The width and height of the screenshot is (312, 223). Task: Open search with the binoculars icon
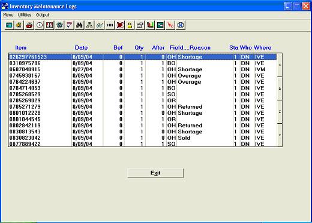tap(79, 25)
